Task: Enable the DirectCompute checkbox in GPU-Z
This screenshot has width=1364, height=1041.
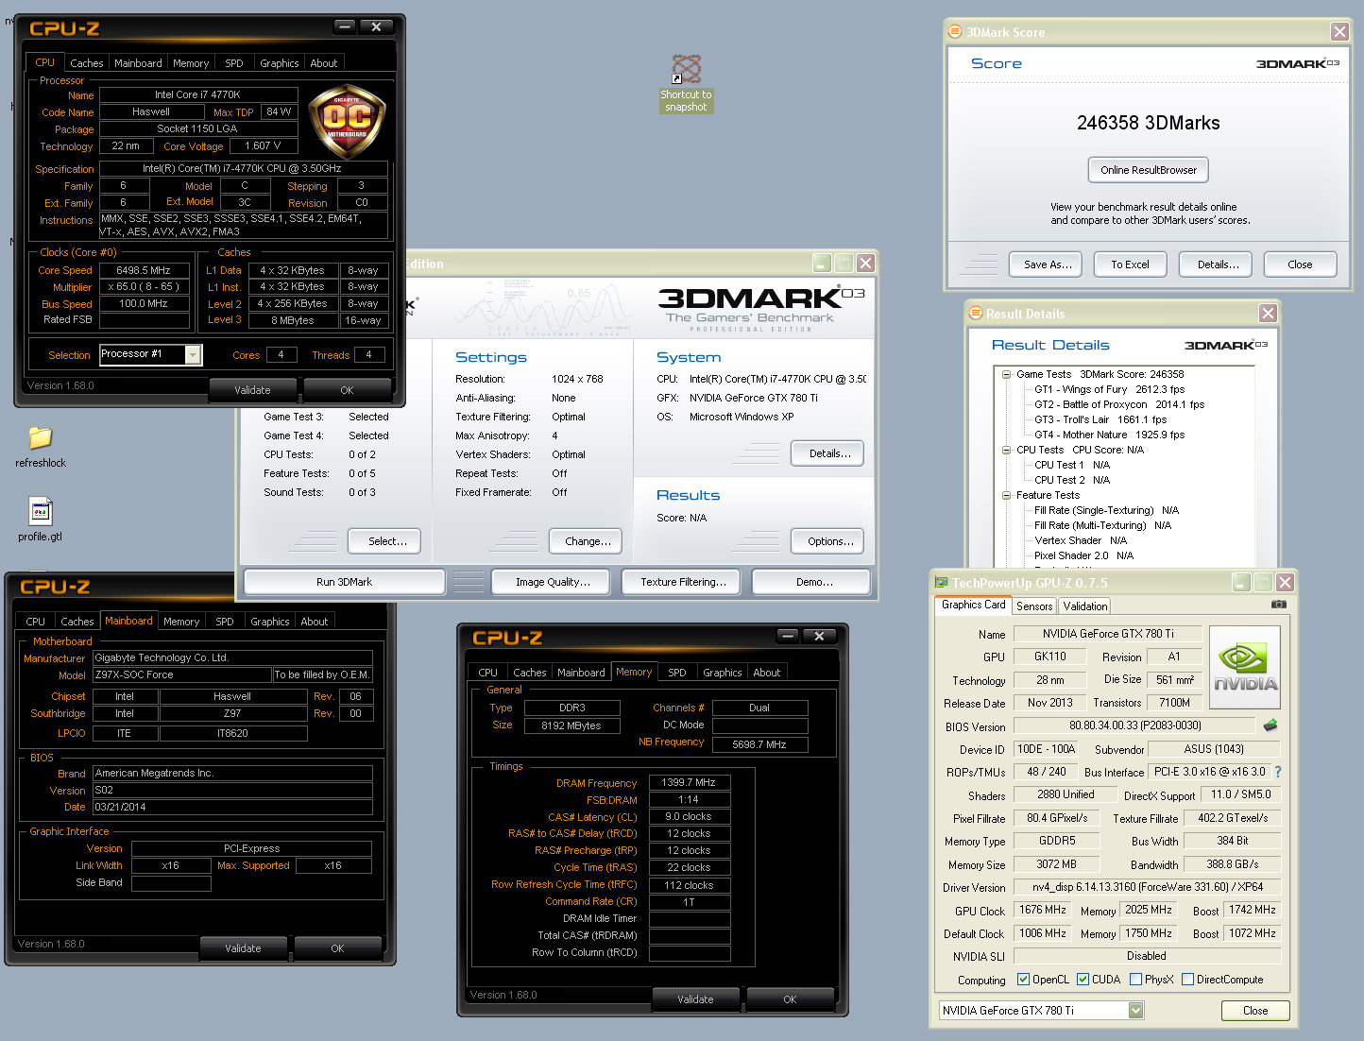Action: point(1187,980)
